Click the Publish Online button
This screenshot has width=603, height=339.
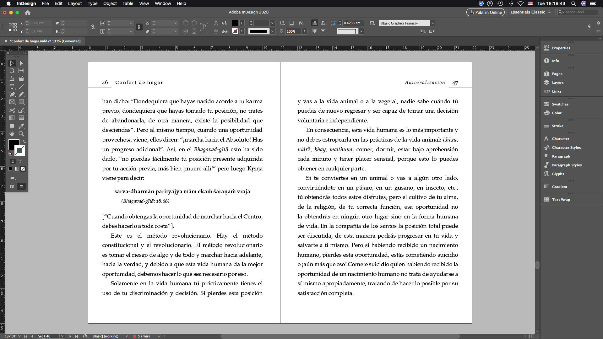point(485,12)
